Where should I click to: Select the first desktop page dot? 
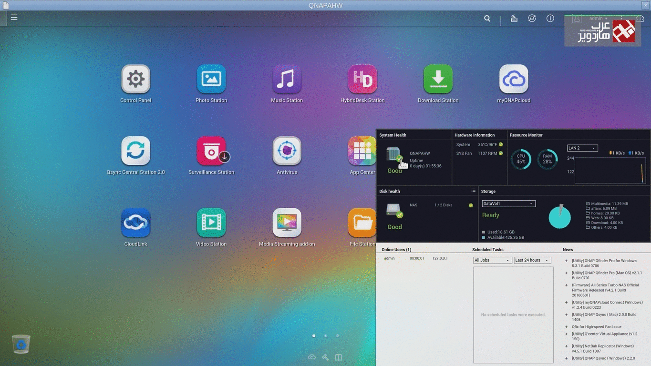point(314,335)
